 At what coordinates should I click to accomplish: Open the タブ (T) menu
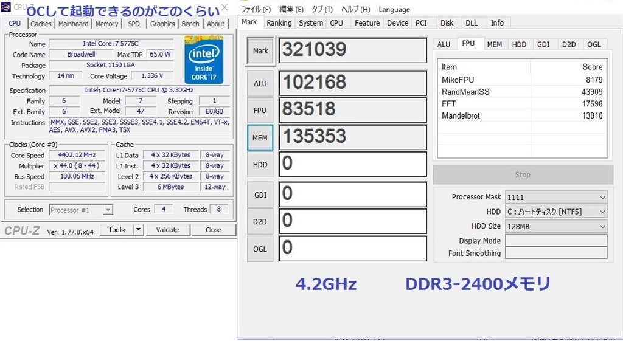pyautogui.click(x=322, y=9)
